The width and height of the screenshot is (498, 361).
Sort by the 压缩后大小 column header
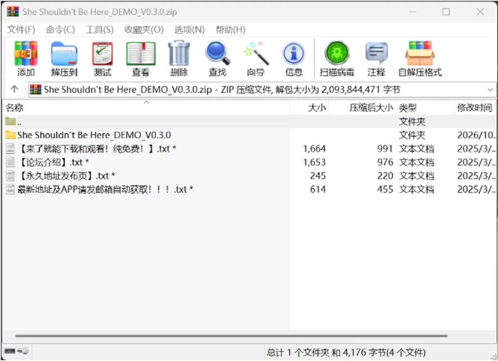click(362, 108)
